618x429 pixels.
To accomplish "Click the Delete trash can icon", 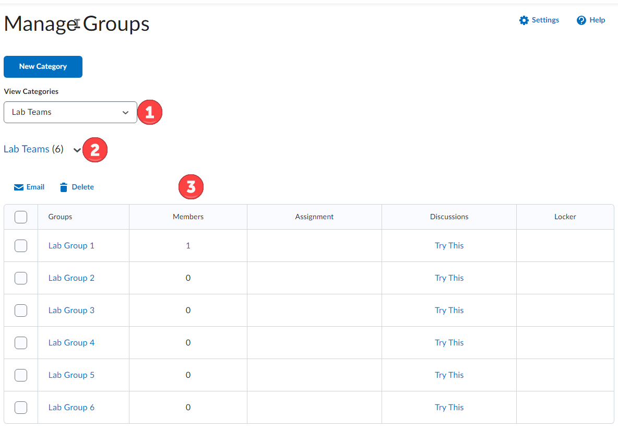I will tap(64, 187).
